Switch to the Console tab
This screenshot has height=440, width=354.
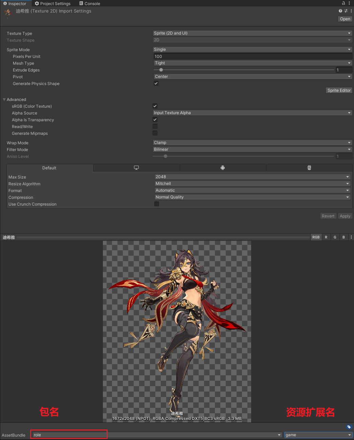(90, 3)
